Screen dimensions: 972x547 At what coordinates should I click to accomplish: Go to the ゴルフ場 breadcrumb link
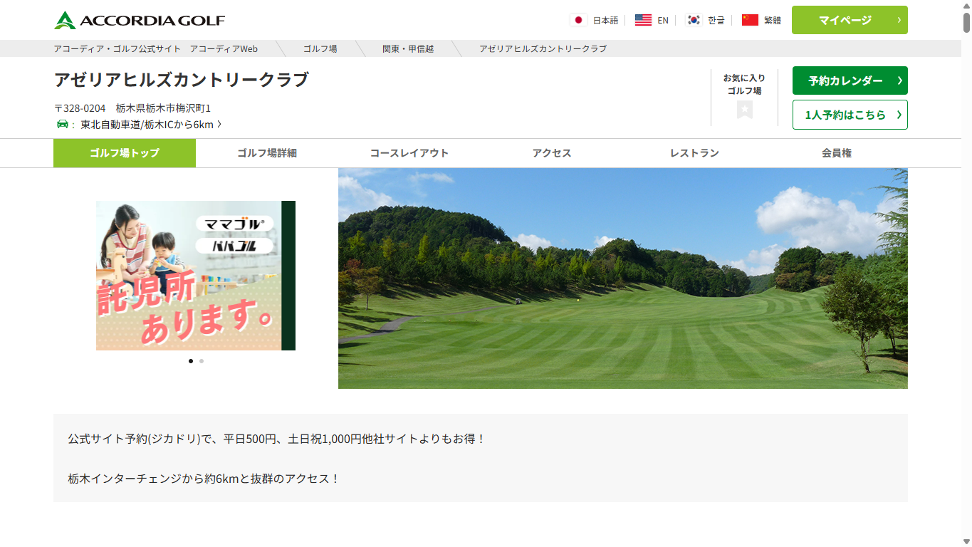(x=320, y=48)
